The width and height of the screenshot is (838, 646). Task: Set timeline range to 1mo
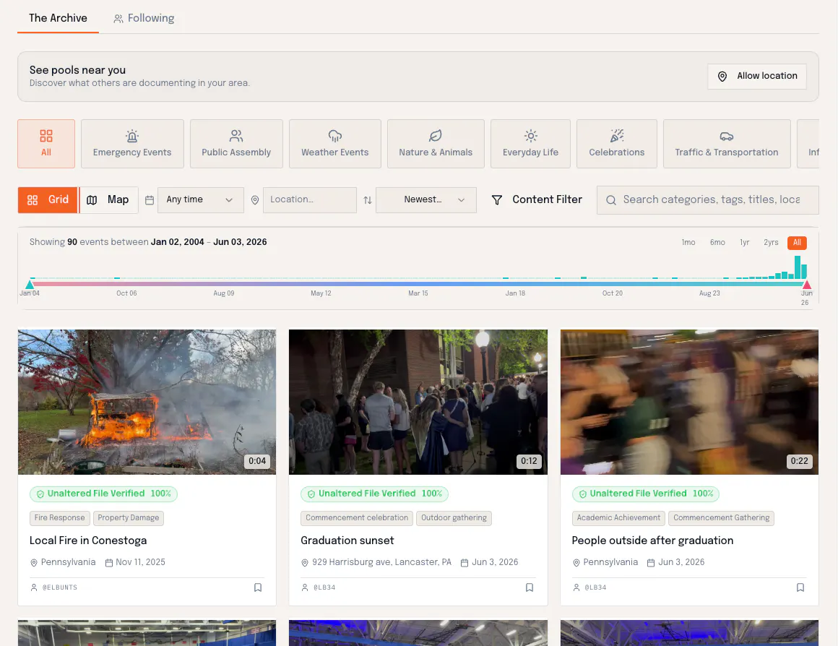click(688, 243)
